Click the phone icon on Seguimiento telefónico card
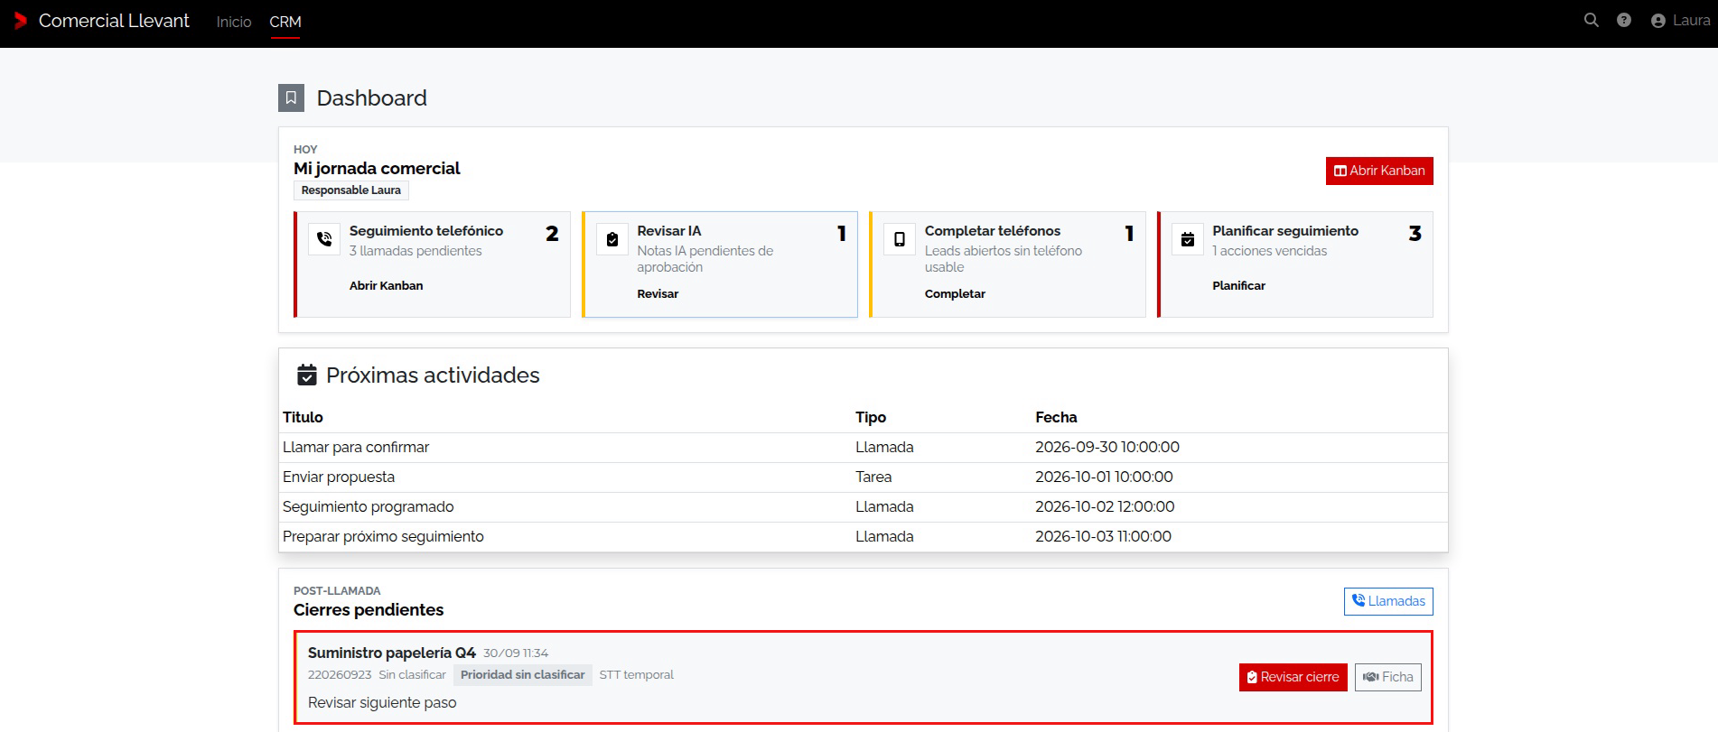Screen dimensions: 1718x732 pyautogui.click(x=324, y=239)
